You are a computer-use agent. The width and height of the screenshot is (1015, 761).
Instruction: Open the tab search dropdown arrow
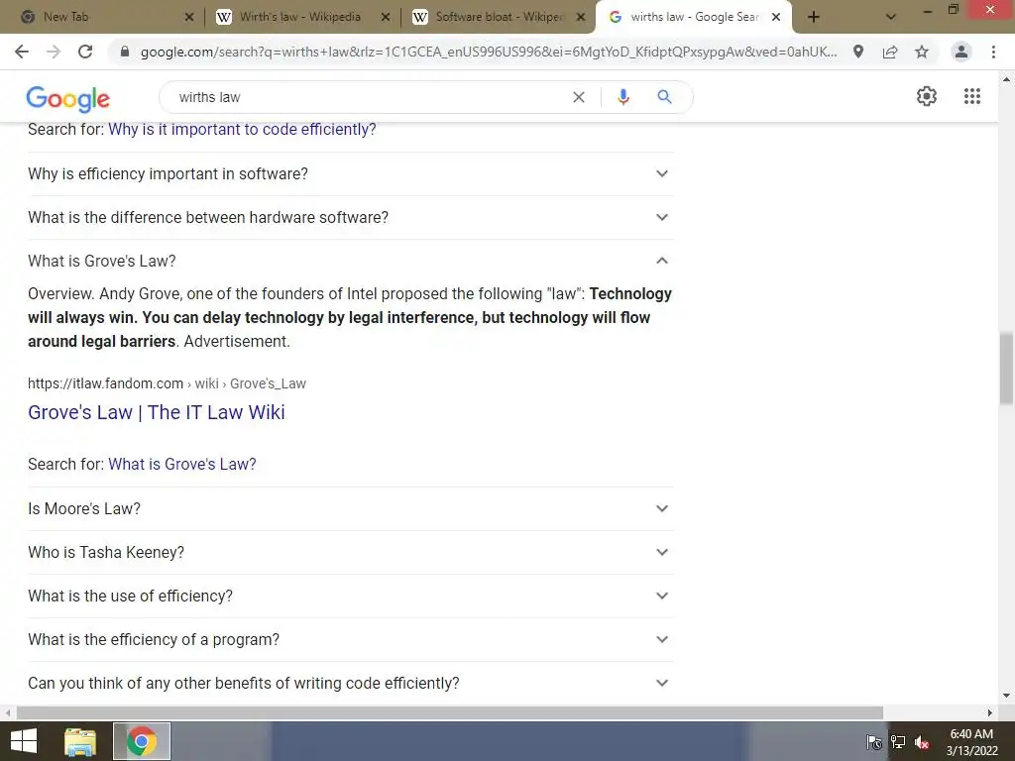click(891, 17)
